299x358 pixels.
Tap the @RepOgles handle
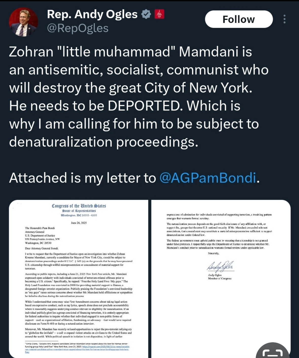[78, 28]
